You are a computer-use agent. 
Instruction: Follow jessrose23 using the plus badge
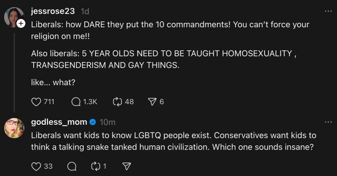point(20,24)
